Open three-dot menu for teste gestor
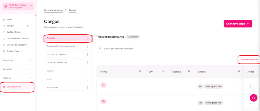Screen dimensions: 260x111 tap(87, 87)
